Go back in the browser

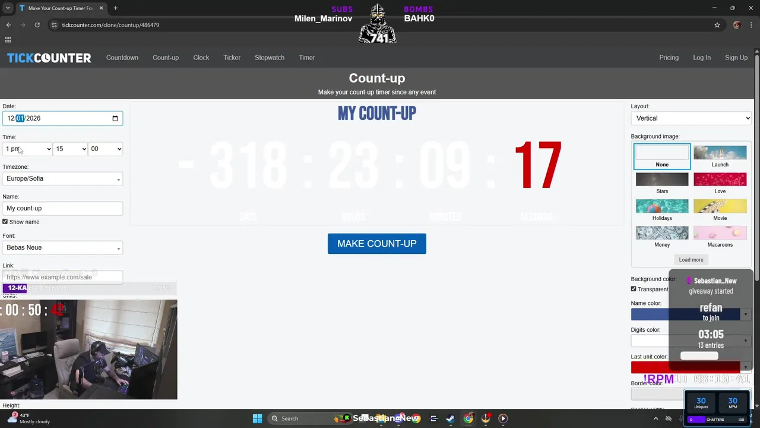[x=8, y=25]
